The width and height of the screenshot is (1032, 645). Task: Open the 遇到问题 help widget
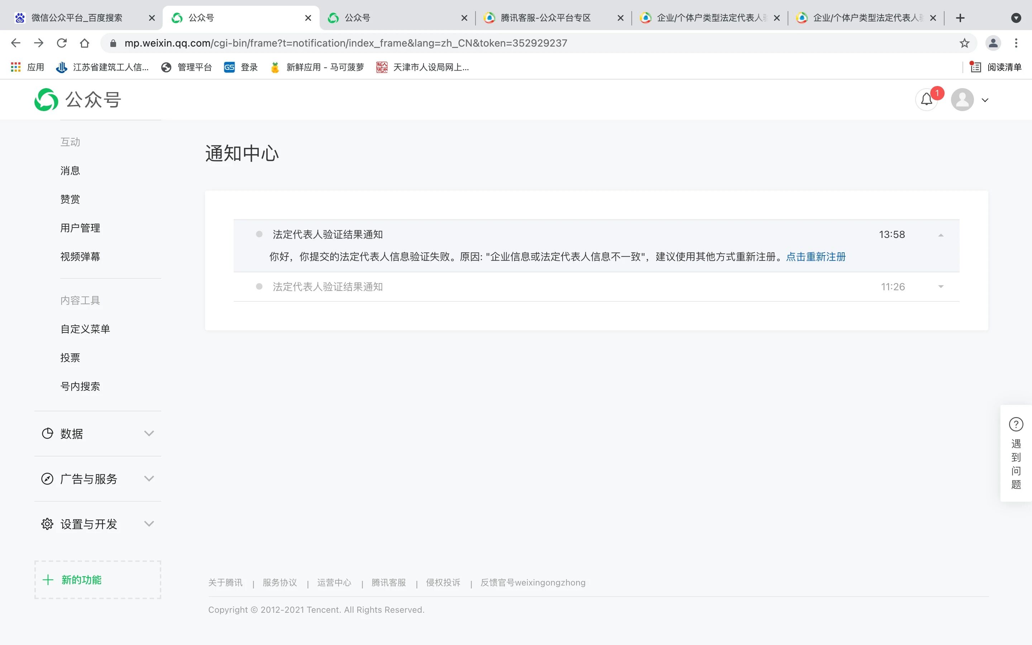click(x=1016, y=453)
